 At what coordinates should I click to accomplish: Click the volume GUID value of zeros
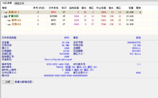pyautogui.click(x=66, y=76)
